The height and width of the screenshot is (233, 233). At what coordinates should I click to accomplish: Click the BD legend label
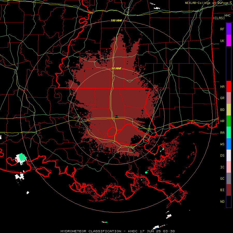[x=222, y=110]
